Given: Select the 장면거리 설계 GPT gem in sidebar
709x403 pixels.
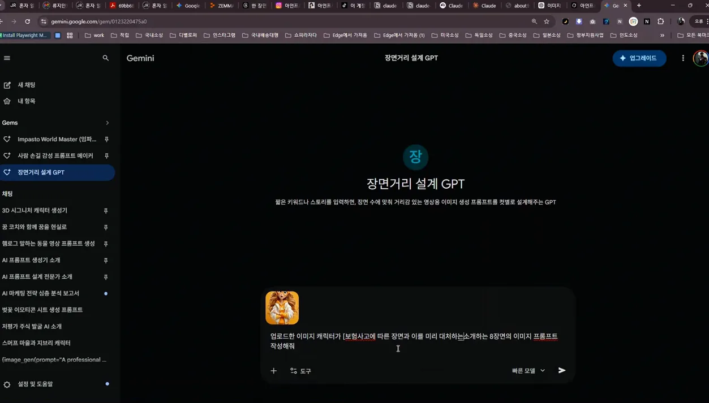Looking at the screenshot, I should click(57, 172).
